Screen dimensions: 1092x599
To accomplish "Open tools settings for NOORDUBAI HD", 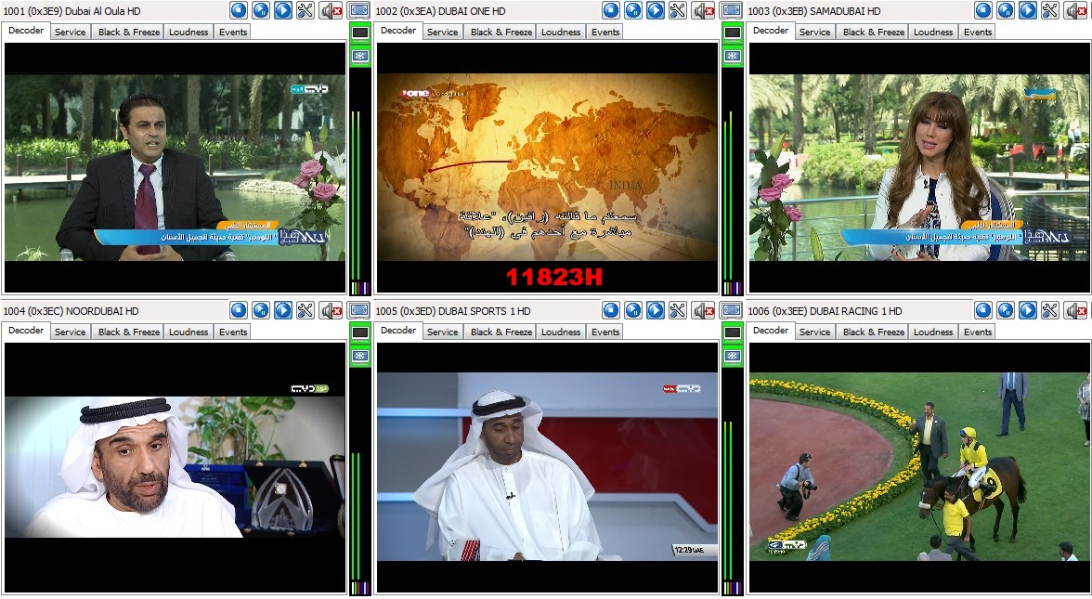I will pyautogui.click(x=305, y=310).
